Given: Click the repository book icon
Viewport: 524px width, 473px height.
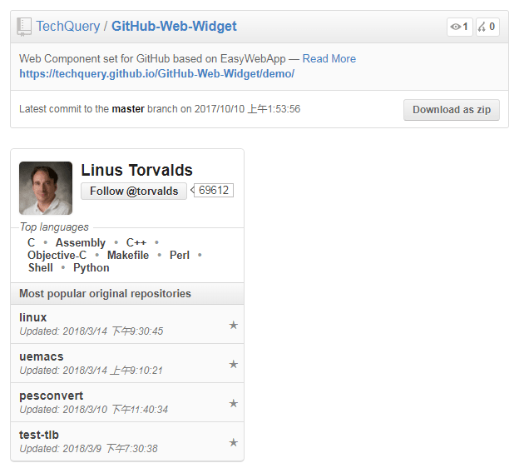Looking at the screenshot, I should coord(24,27).
